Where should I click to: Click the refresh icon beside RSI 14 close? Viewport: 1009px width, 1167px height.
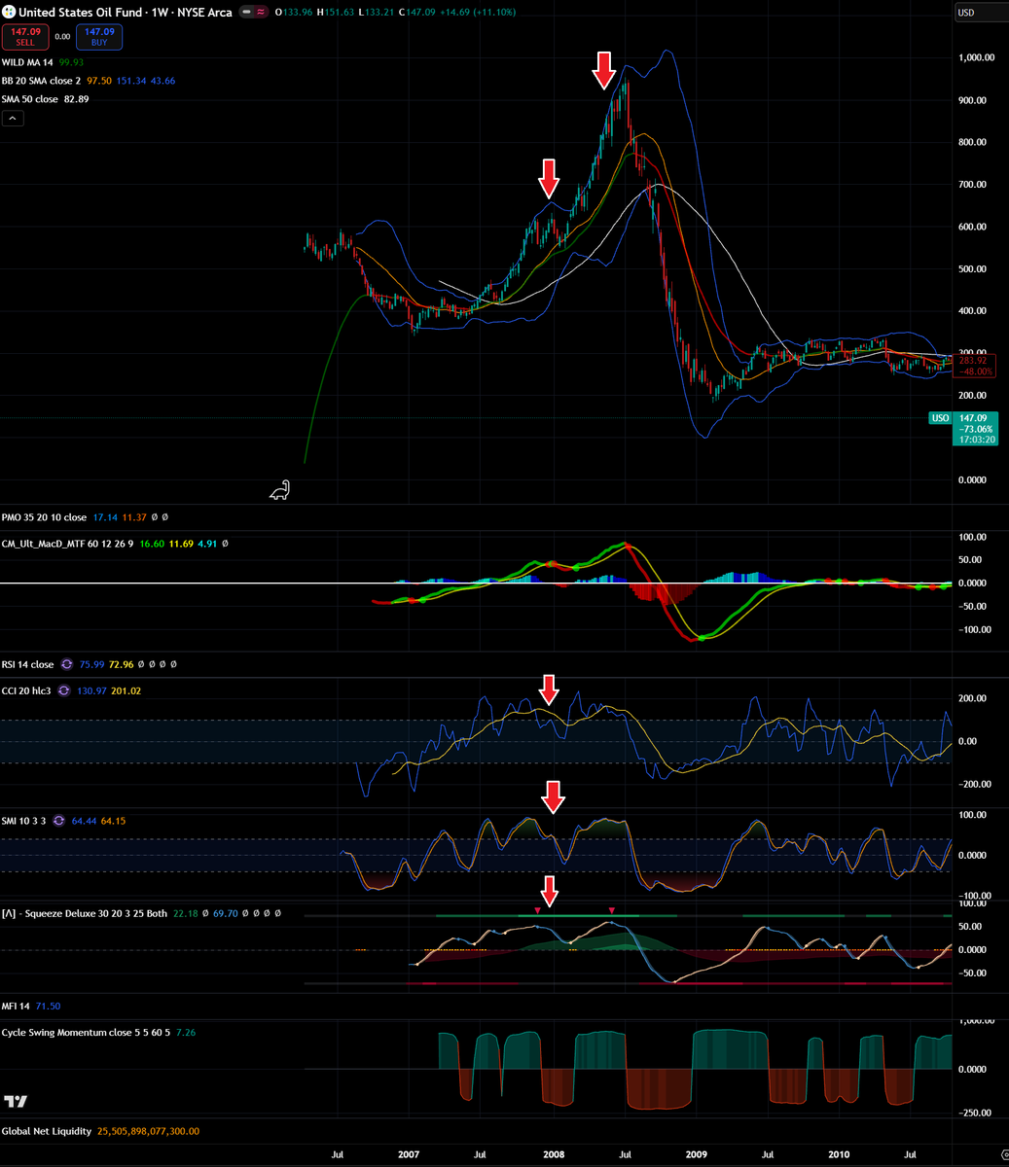(68, 664)
